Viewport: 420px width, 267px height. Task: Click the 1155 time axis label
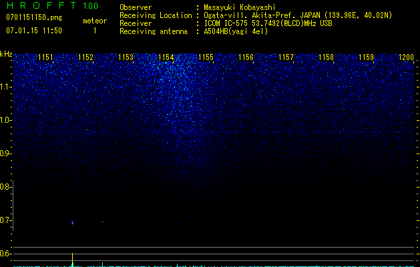[x=206, y=57]
